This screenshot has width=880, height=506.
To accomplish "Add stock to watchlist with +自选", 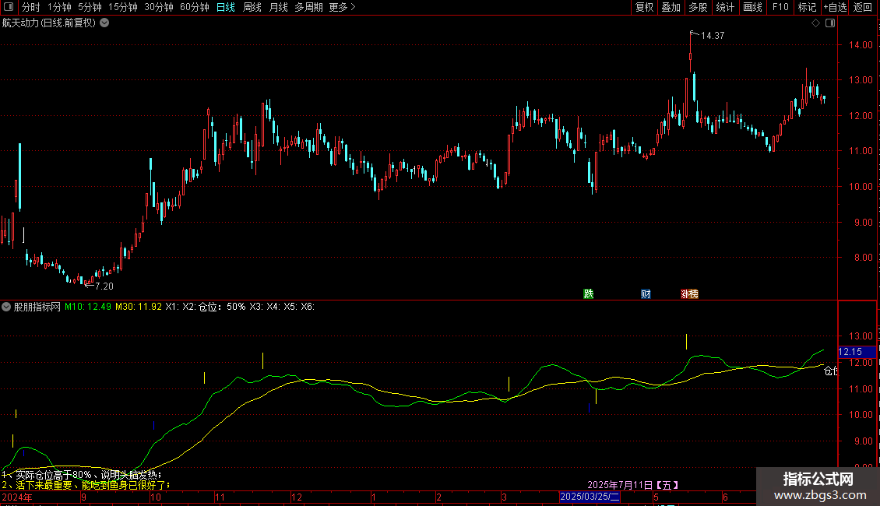I will tap(835, 7).
